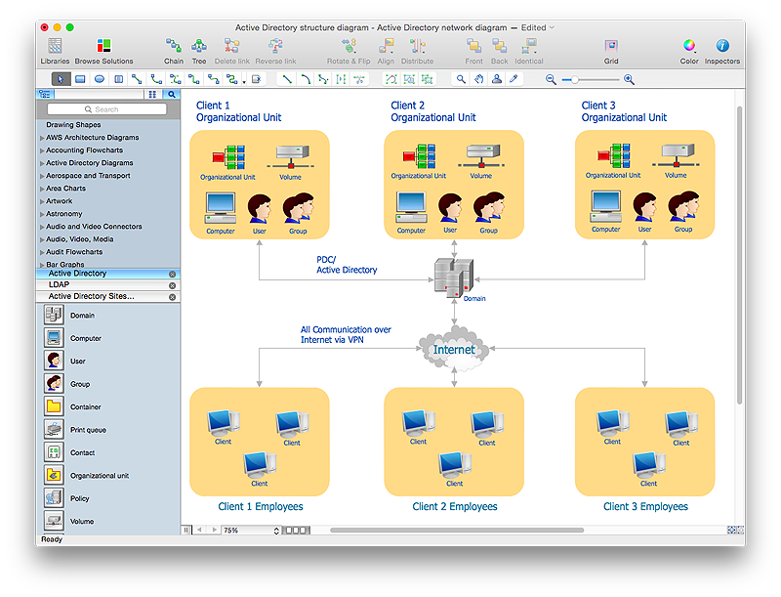
Task: Pick the Container shape from library
Action: coord(54,406)
